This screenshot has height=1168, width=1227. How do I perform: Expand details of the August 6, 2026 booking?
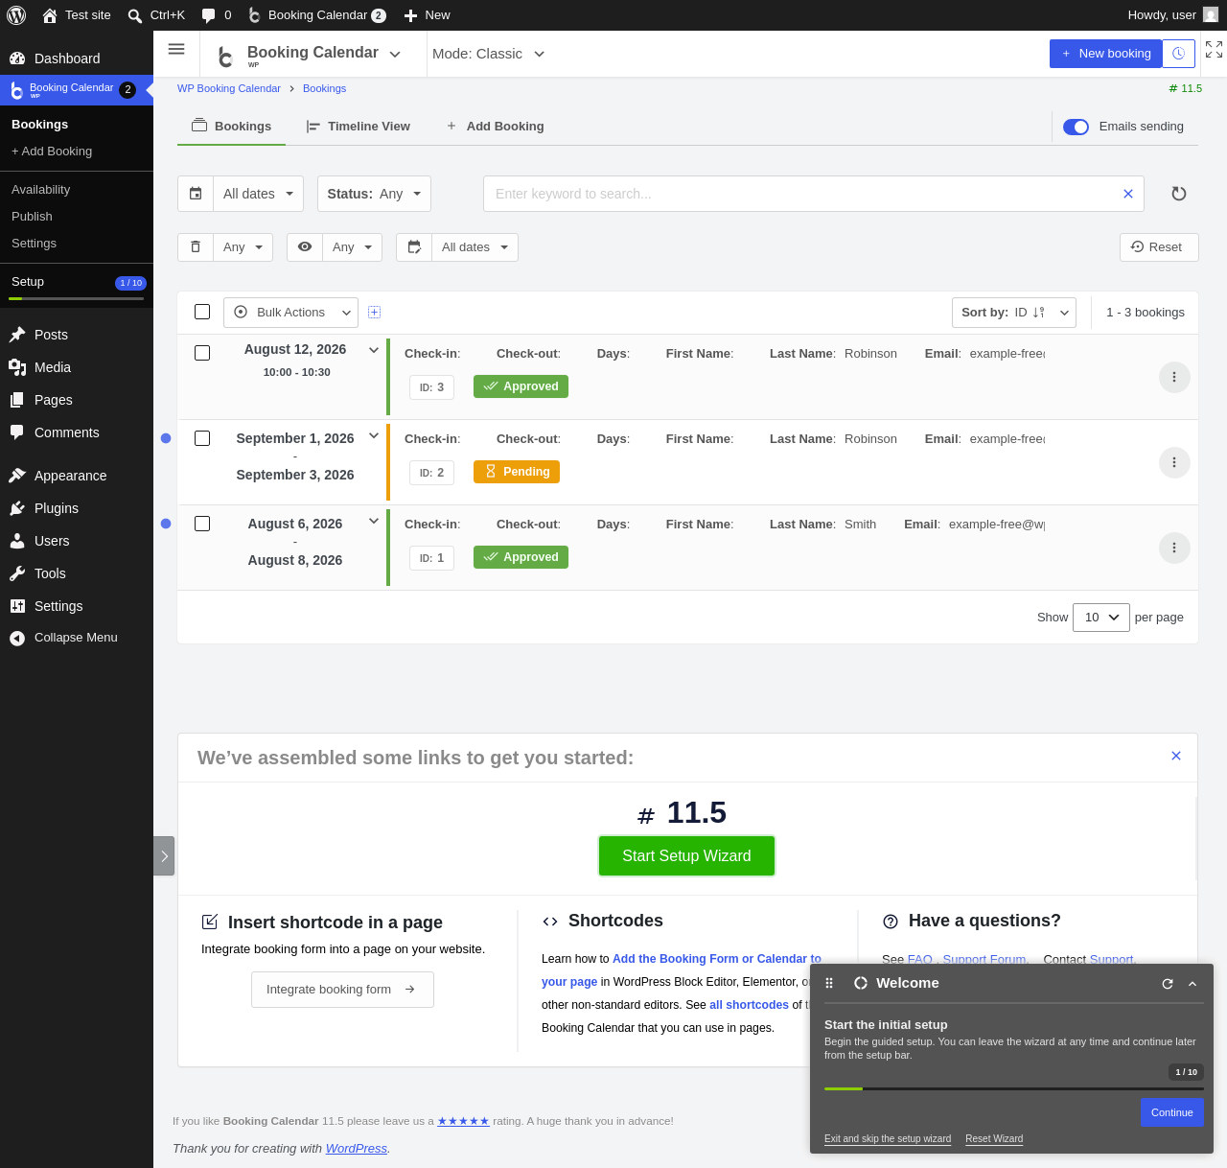click(374, 521)
